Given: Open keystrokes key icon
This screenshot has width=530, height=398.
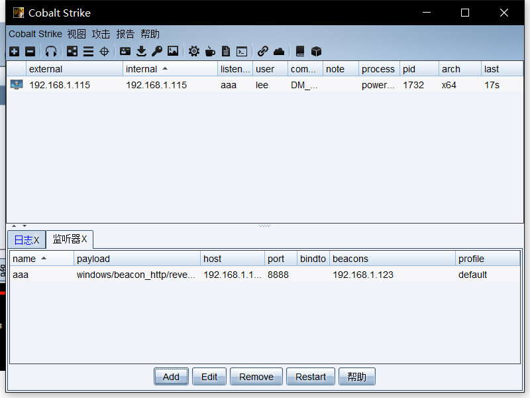Looking at the screenshot, I should (157, 52).
